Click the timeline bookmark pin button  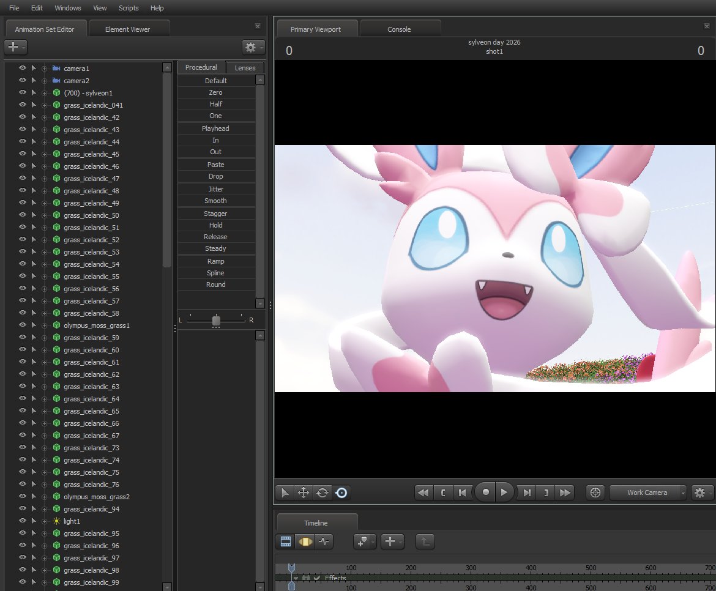click(365, 541)
